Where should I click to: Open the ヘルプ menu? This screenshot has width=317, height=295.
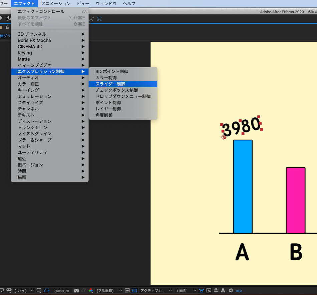[x=129, y=4]
